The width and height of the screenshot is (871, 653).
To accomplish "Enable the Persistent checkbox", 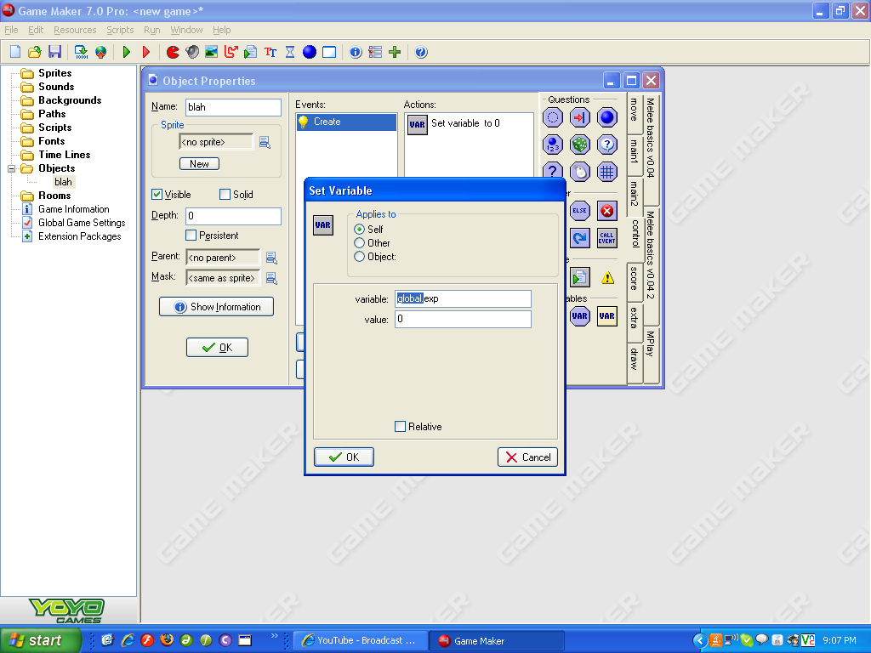I will (191, 236).
